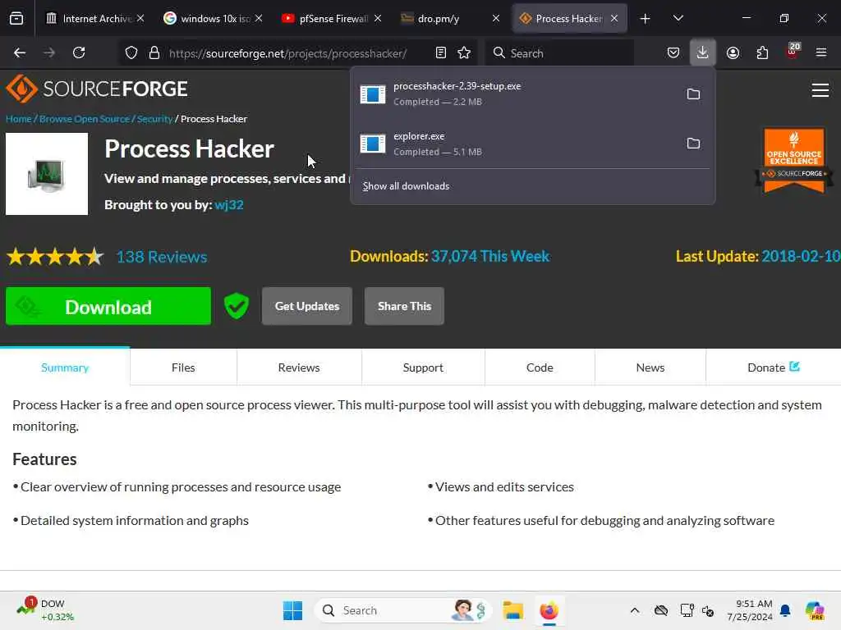Click Show all downloads
841x630 pixels.
[406, 186]
